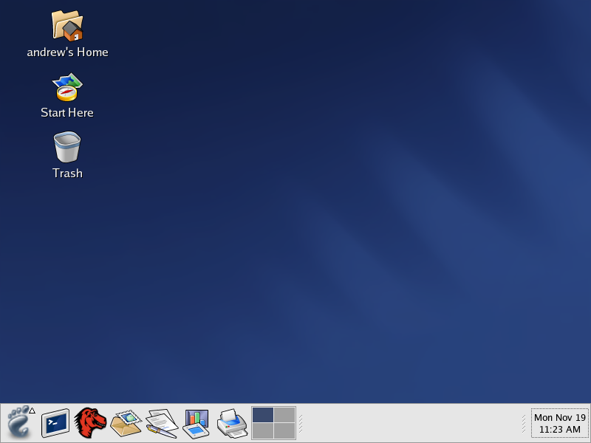
Task: Switch to the bottom-right workspace
Action: pyautogui.click(x=284, y=431)
